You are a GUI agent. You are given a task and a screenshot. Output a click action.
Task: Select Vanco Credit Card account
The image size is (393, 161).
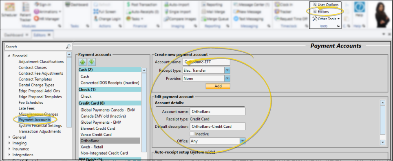[96, 135]
